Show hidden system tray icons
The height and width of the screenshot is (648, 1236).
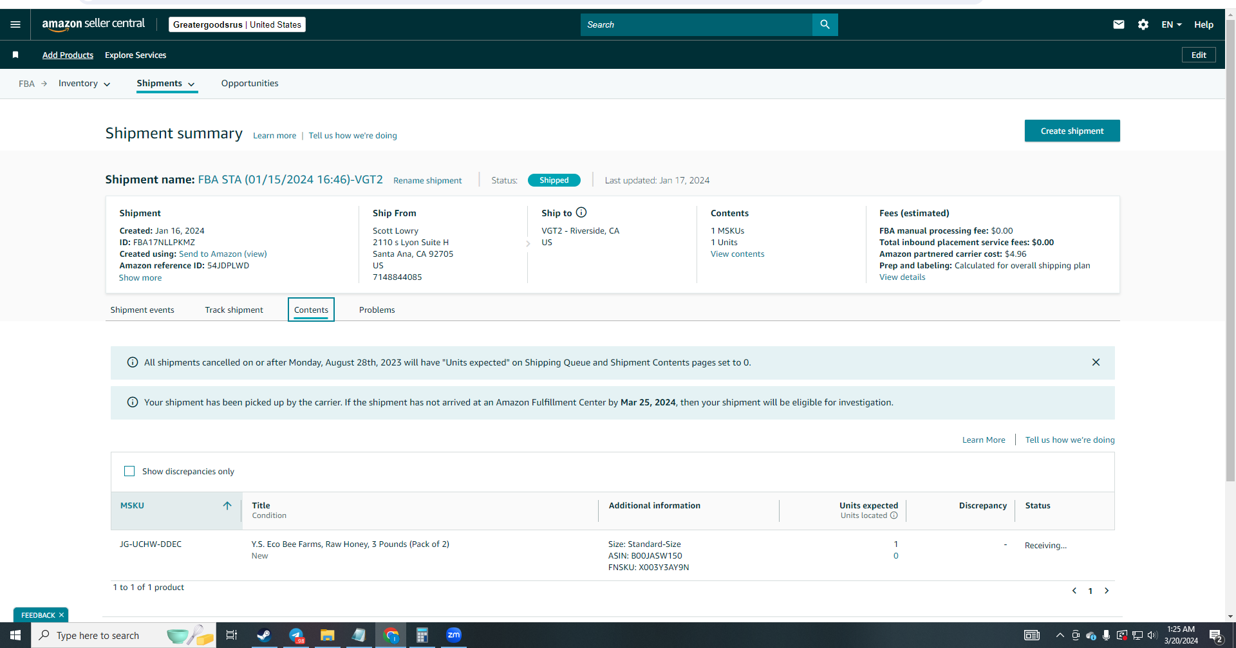tap(1060, 635)
